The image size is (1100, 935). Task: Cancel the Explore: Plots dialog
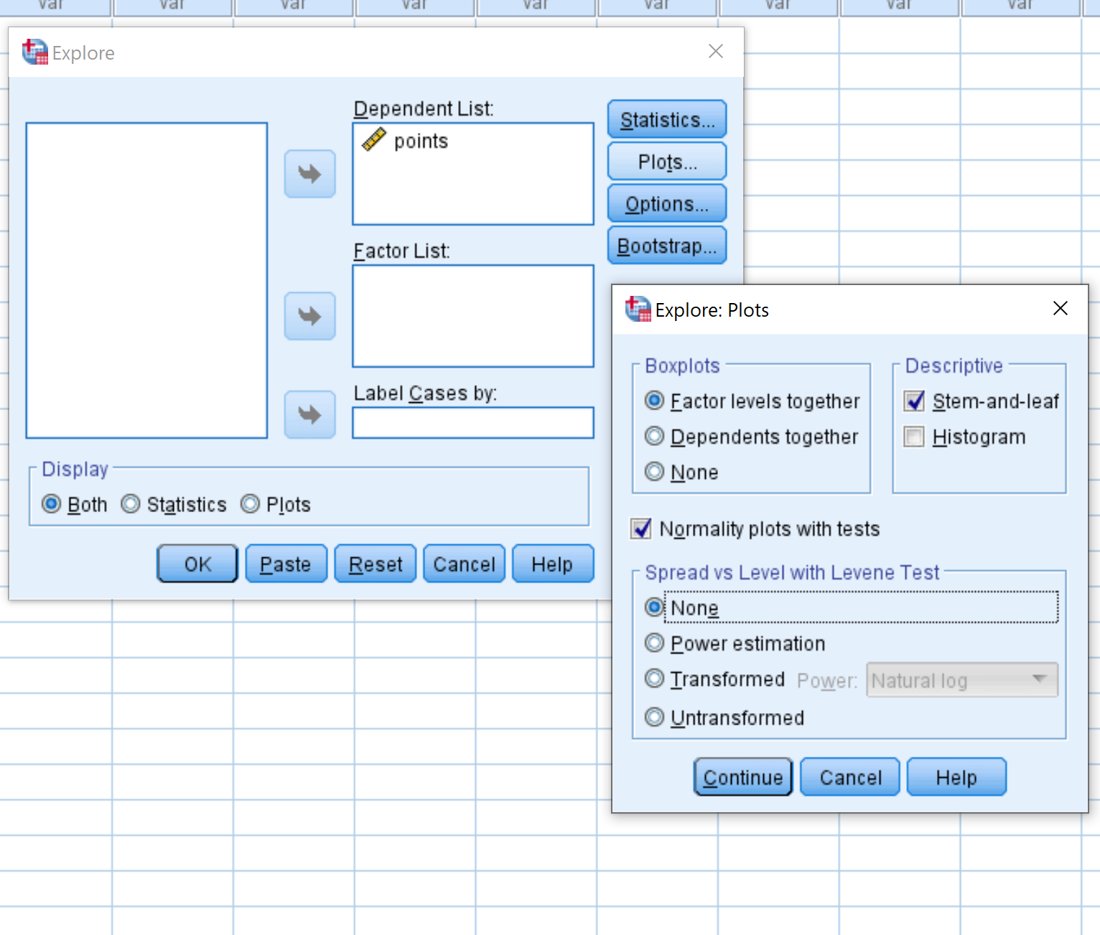(x=850, y=777)
